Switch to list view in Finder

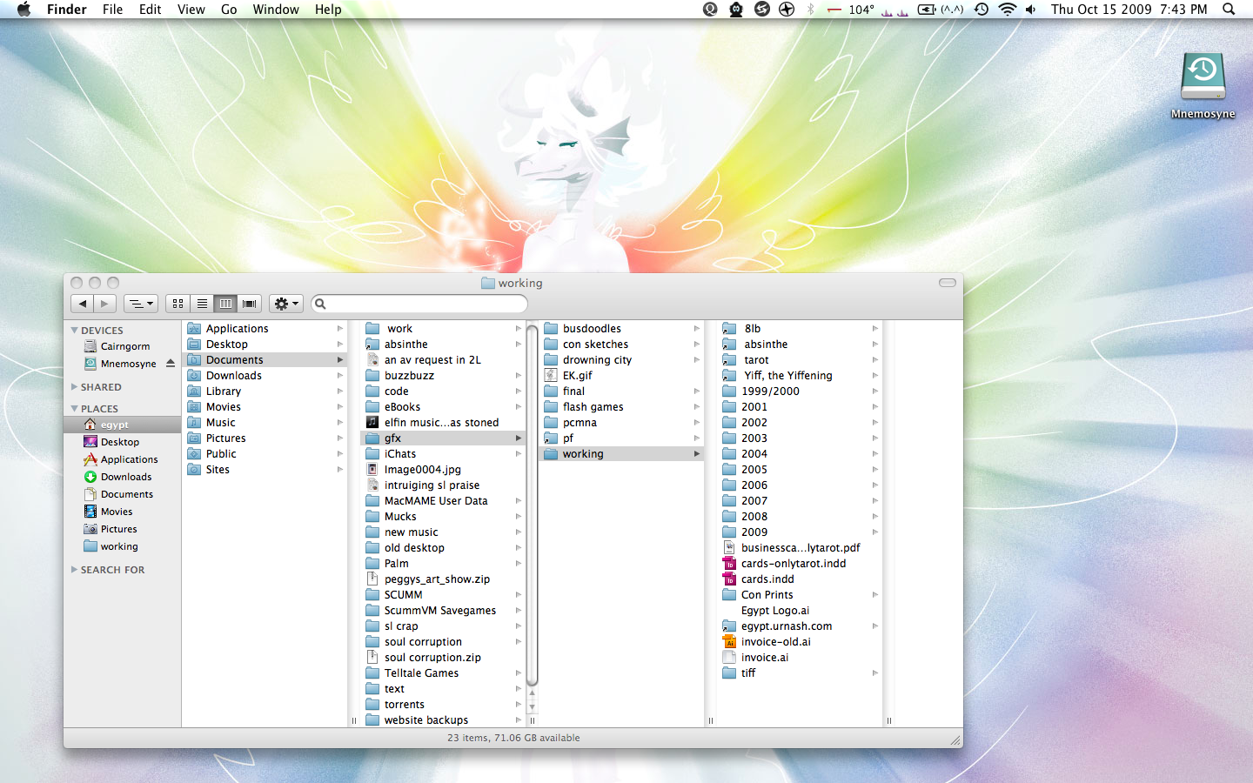point(202,304)
